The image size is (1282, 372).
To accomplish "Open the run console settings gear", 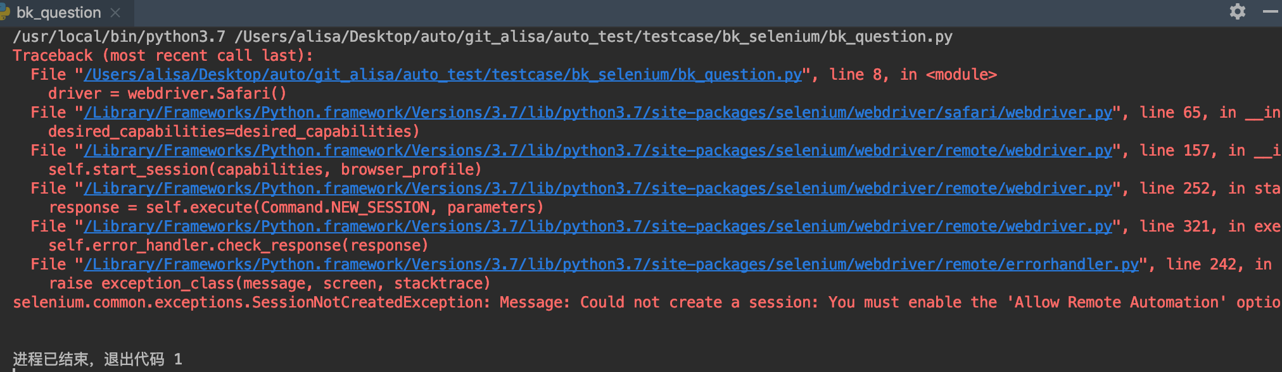I will click(1237, 11).
